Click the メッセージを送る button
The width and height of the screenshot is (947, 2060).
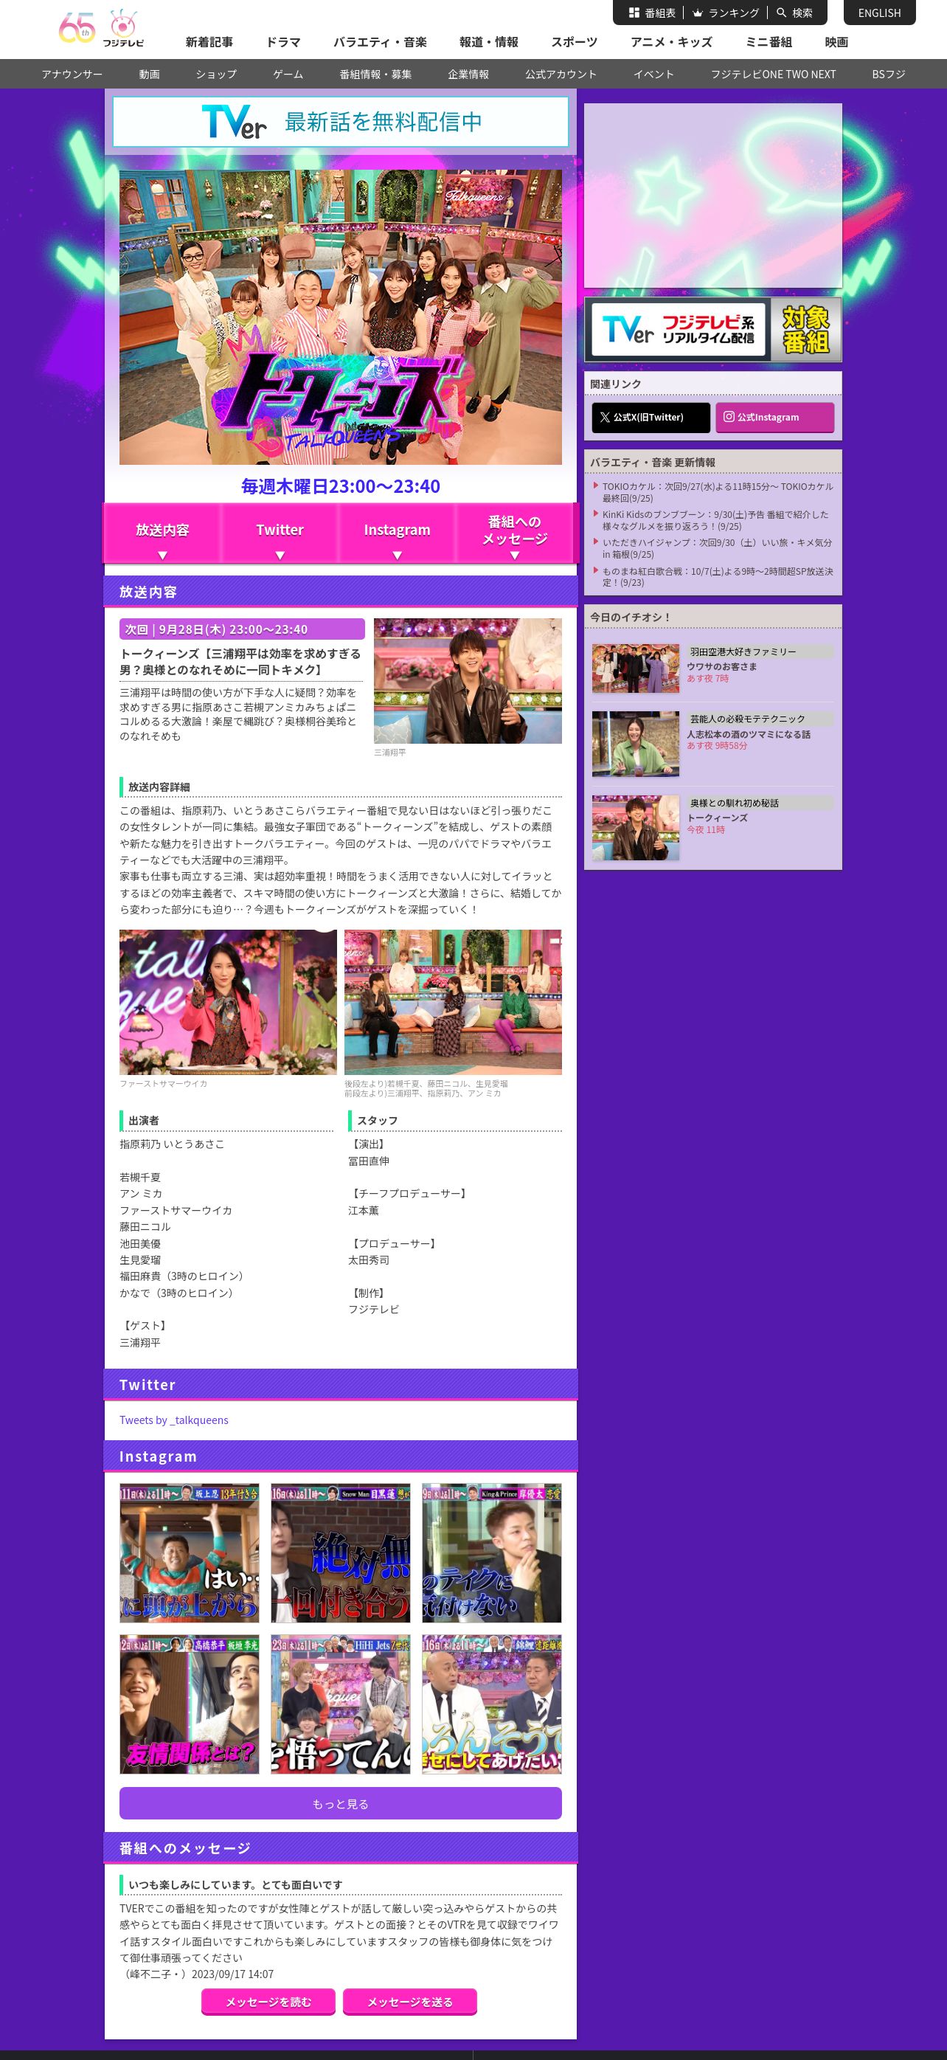410,2002
